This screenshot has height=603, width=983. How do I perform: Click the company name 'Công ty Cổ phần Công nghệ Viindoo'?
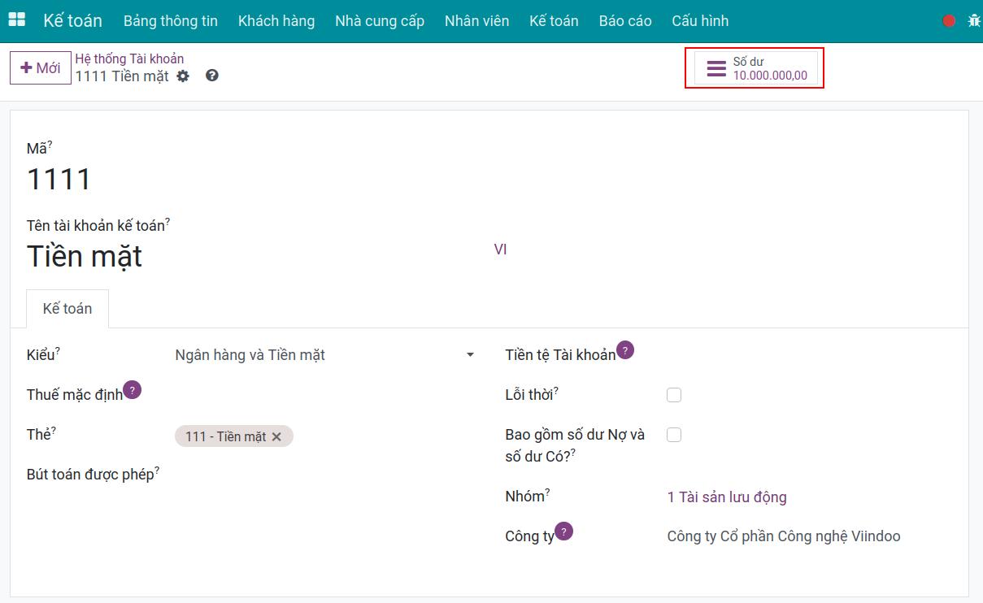click(784, 536)
